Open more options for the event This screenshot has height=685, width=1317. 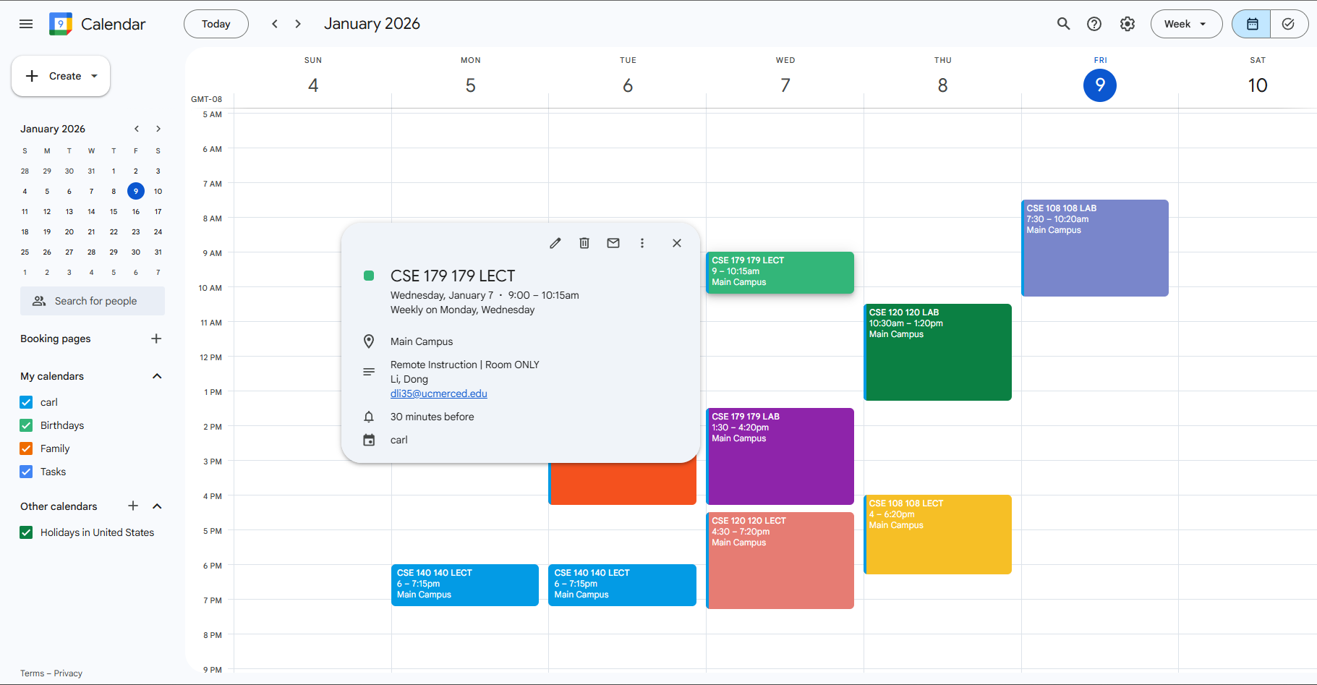(x=642, y=242)
